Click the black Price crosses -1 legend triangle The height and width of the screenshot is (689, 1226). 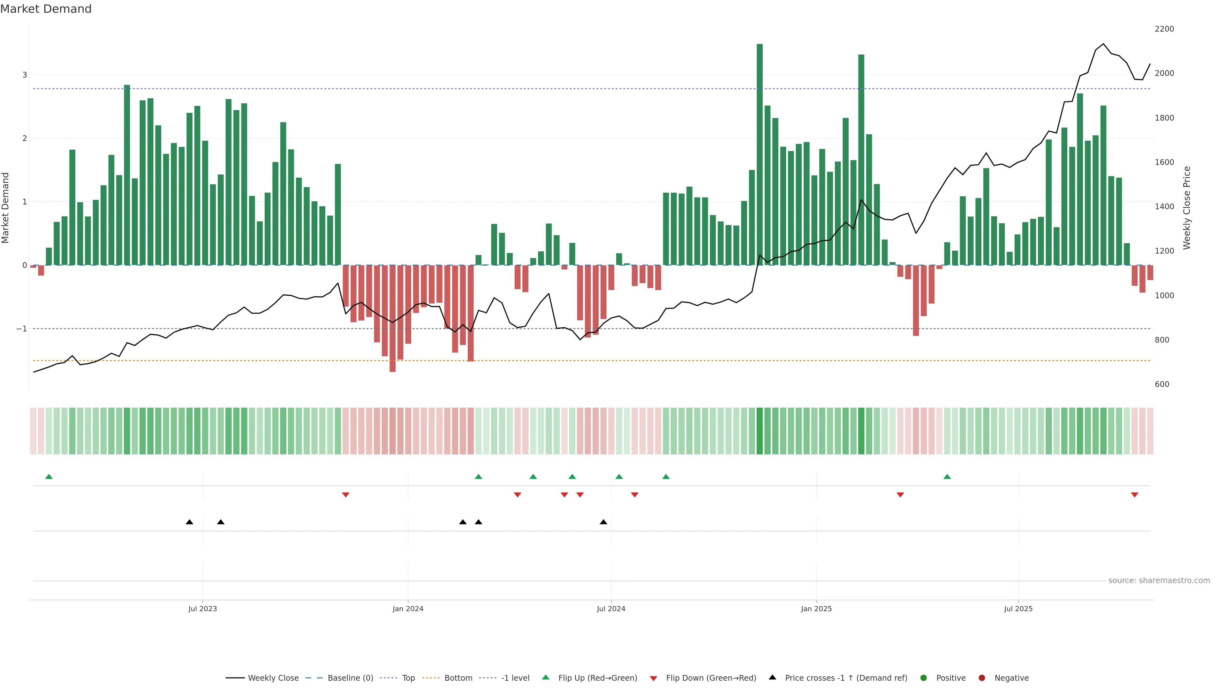772,677
